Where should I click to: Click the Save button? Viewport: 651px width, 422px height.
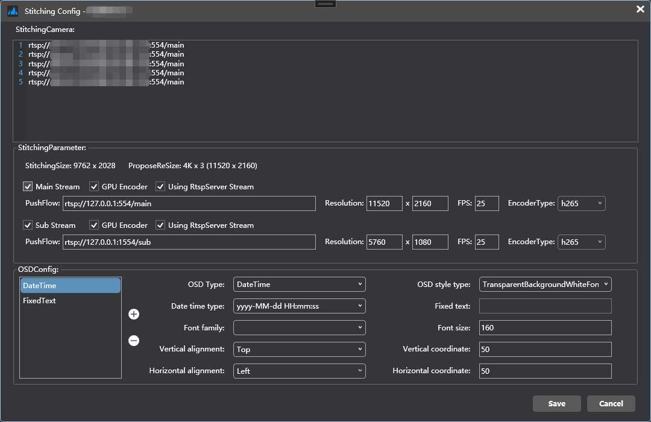[556, 403]
